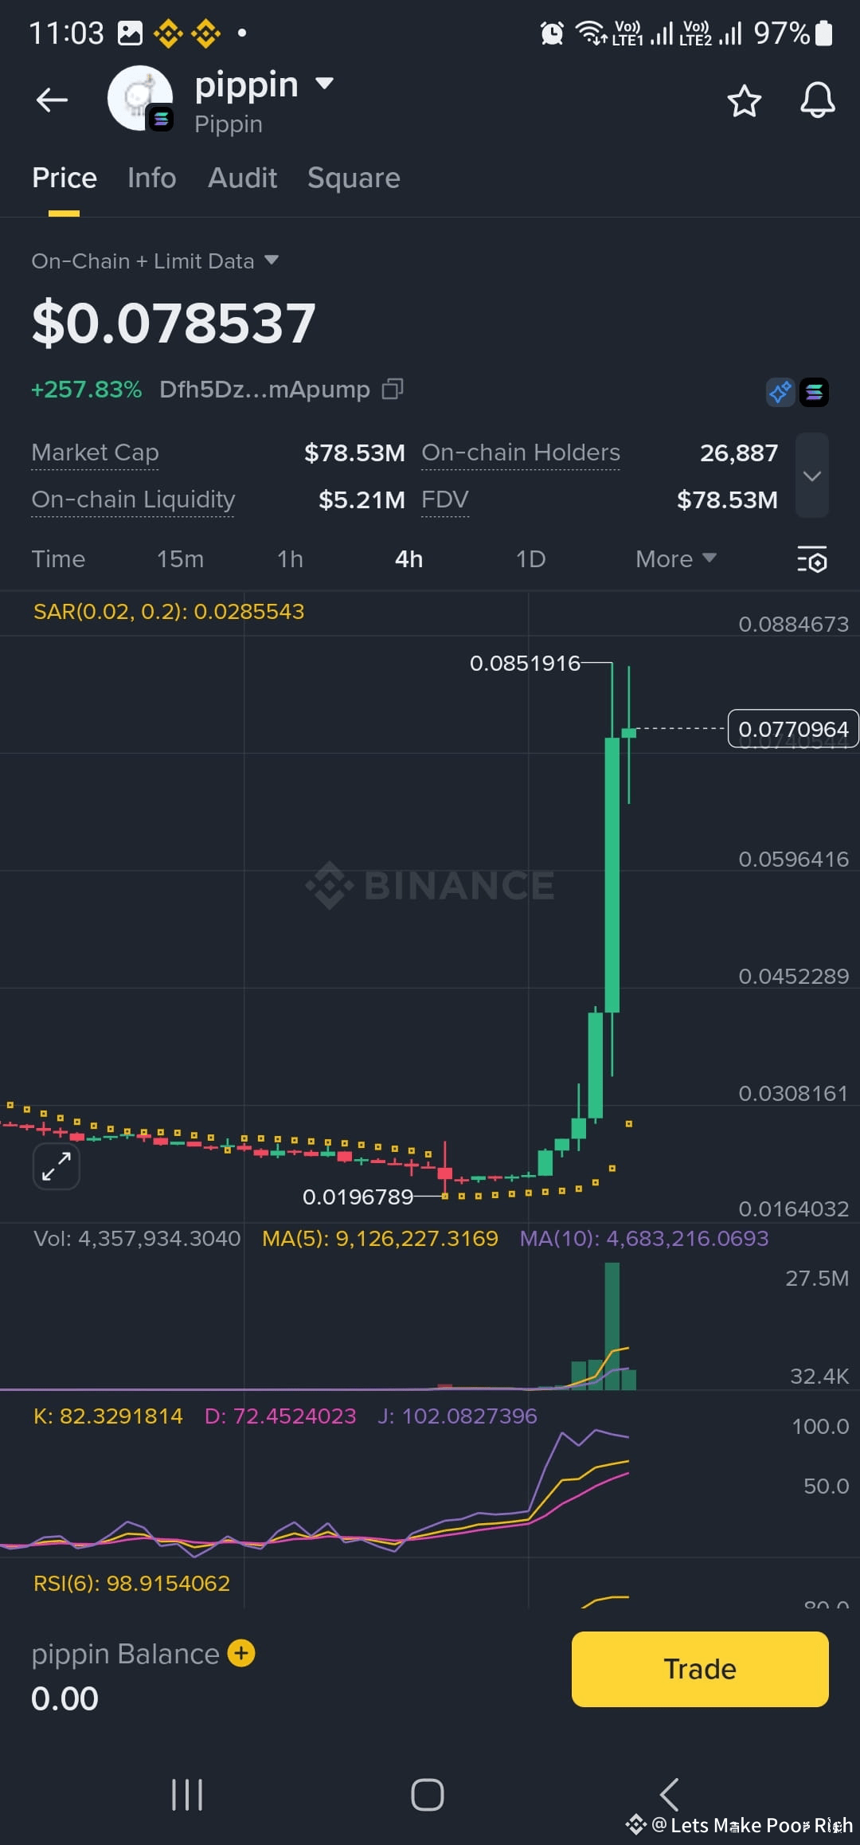
Task: Copy the contract address Dfh5Dz...mApump
Action: pyautogui.click(x=393, y=389)
